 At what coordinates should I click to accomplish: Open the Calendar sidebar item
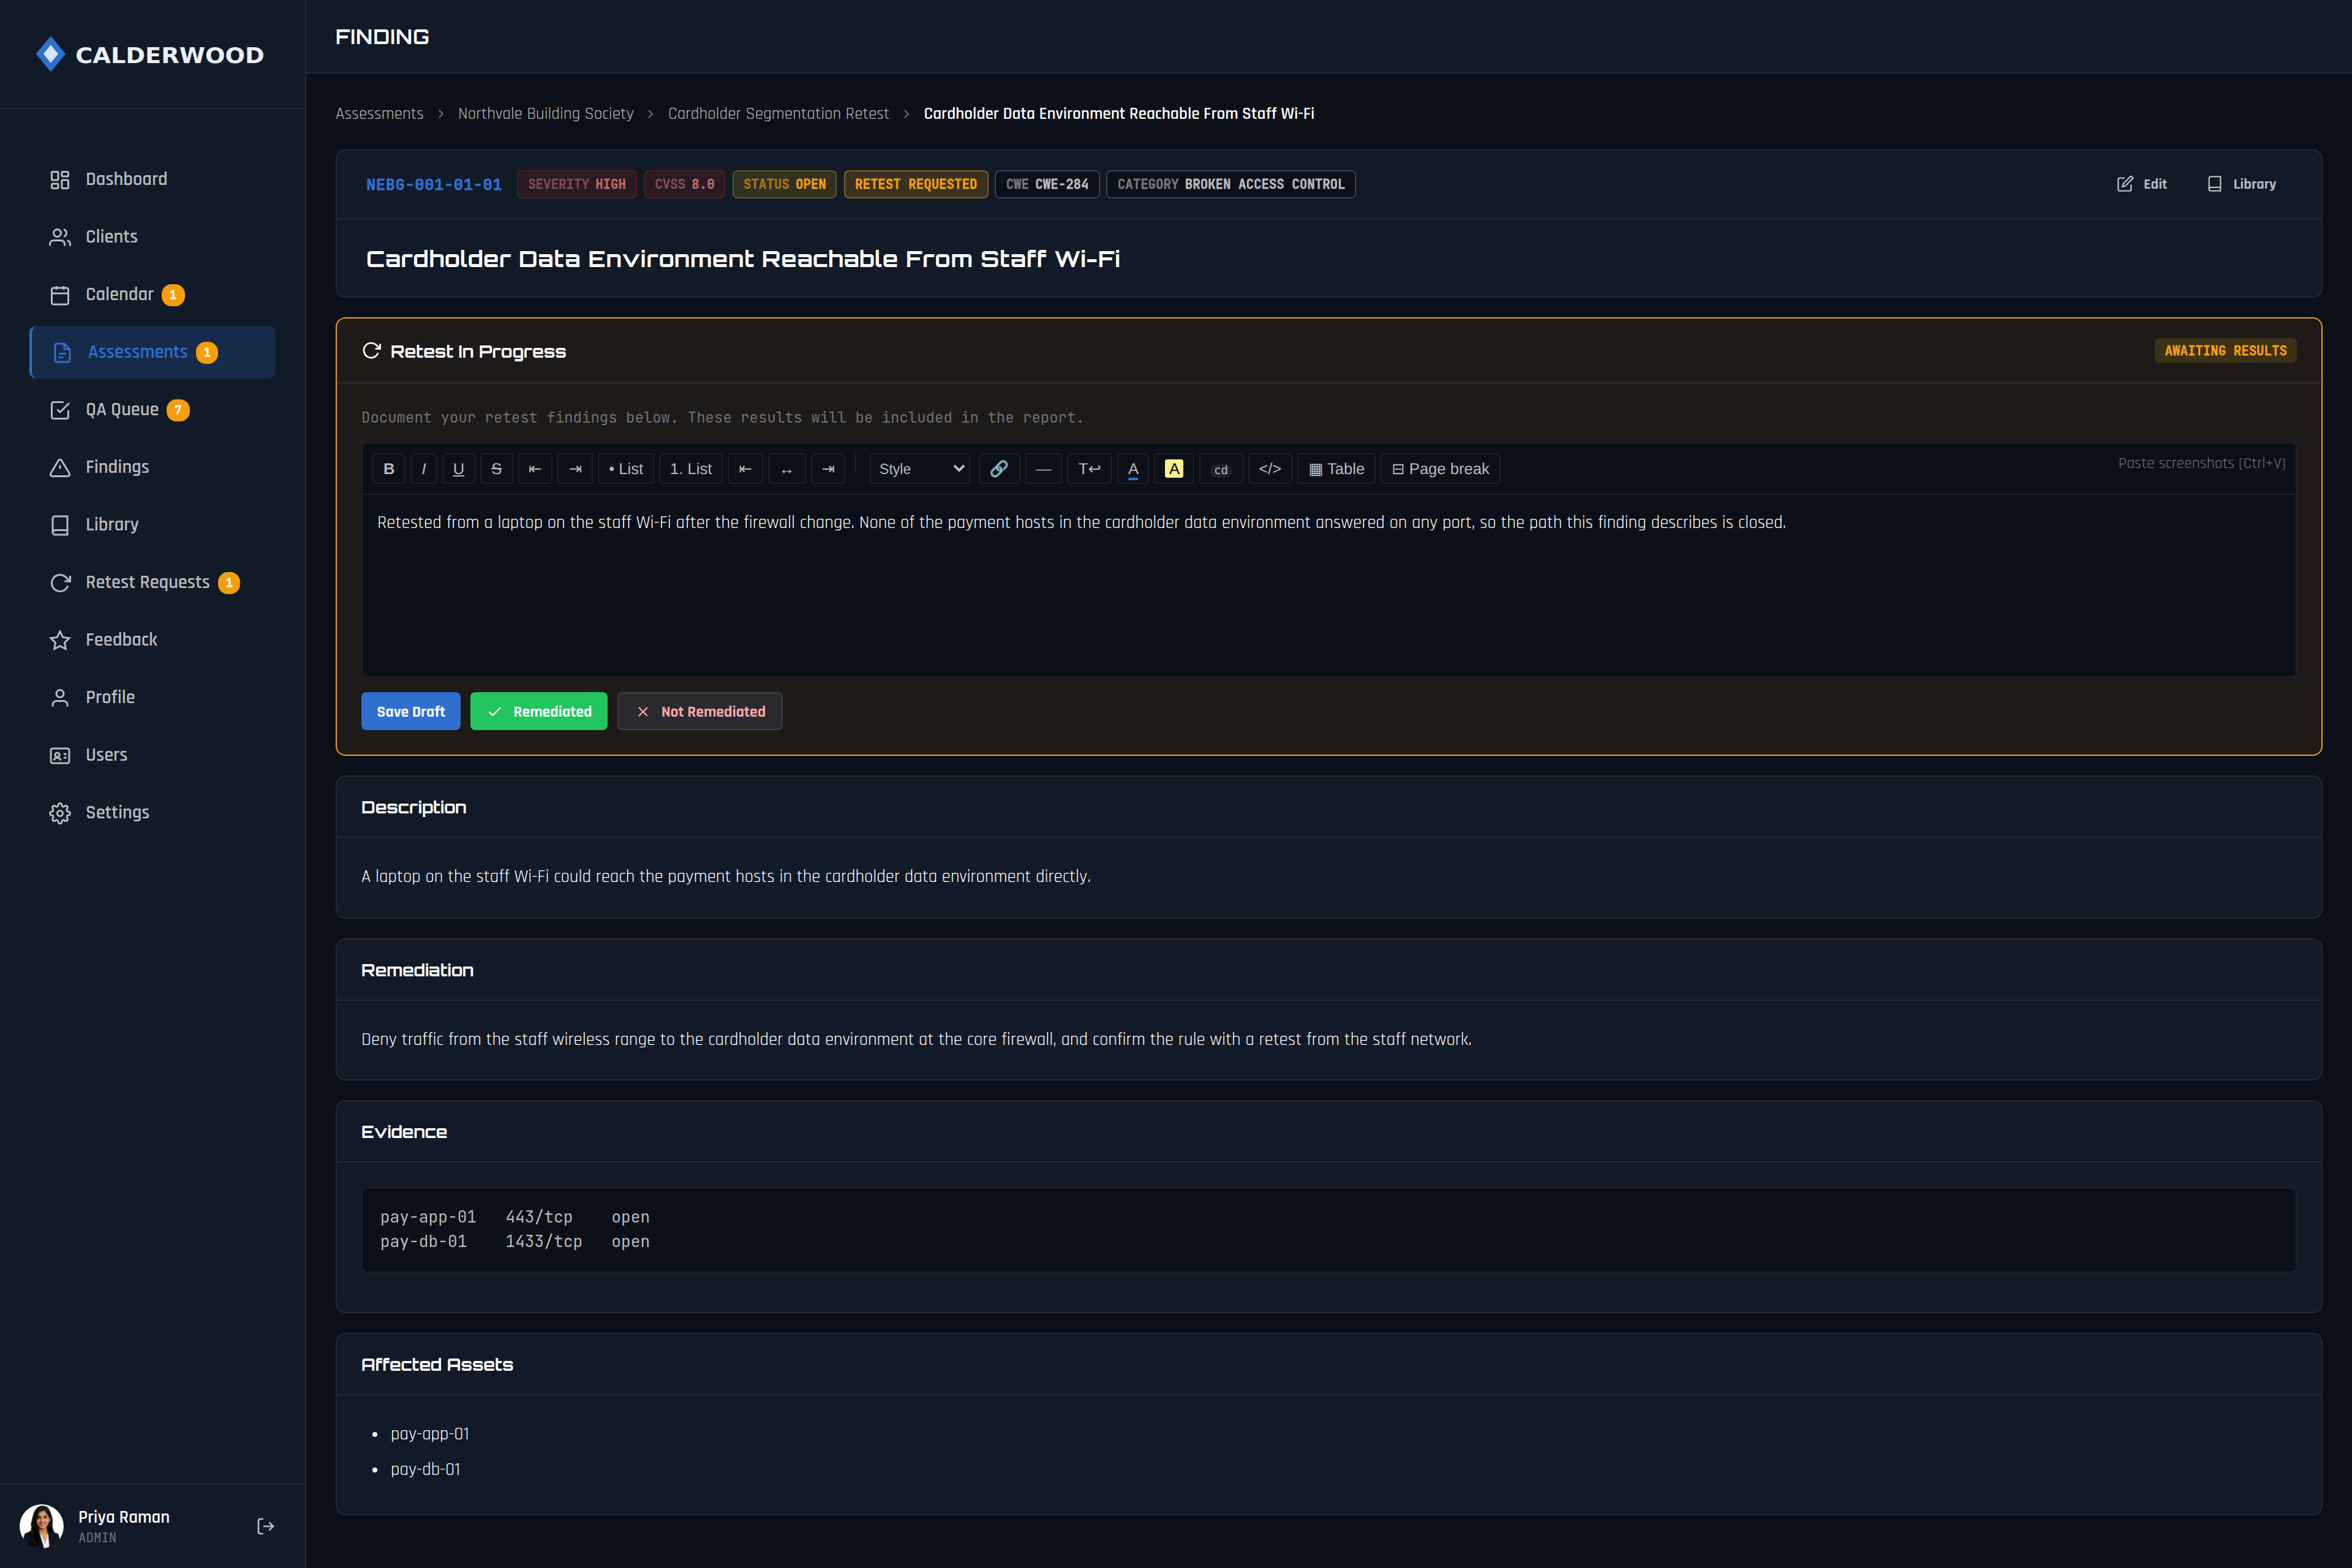click(152, 294)
